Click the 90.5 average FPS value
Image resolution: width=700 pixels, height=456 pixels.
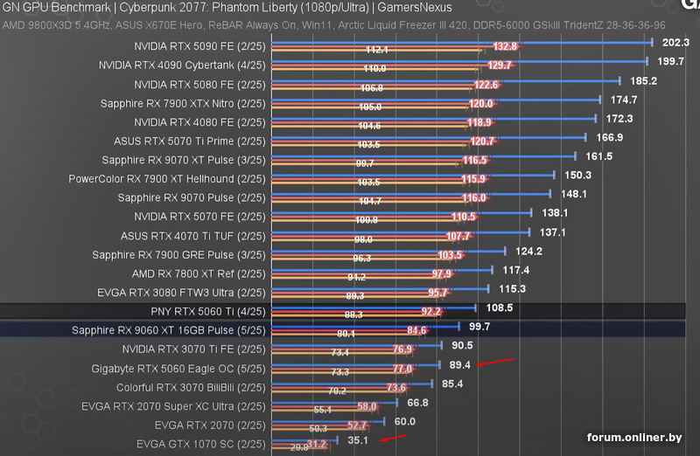(x=462, y=345)
